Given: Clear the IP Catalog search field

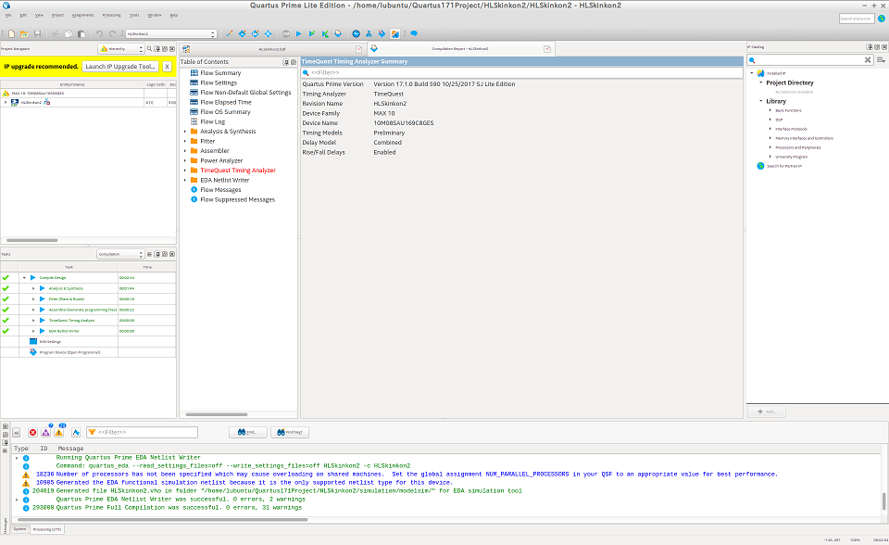Looking at the screenshot, I should [x=868, y=60].
